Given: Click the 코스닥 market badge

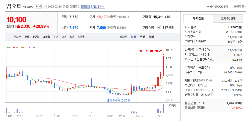Looking at the screenshot, I should (x=39, y=7).
